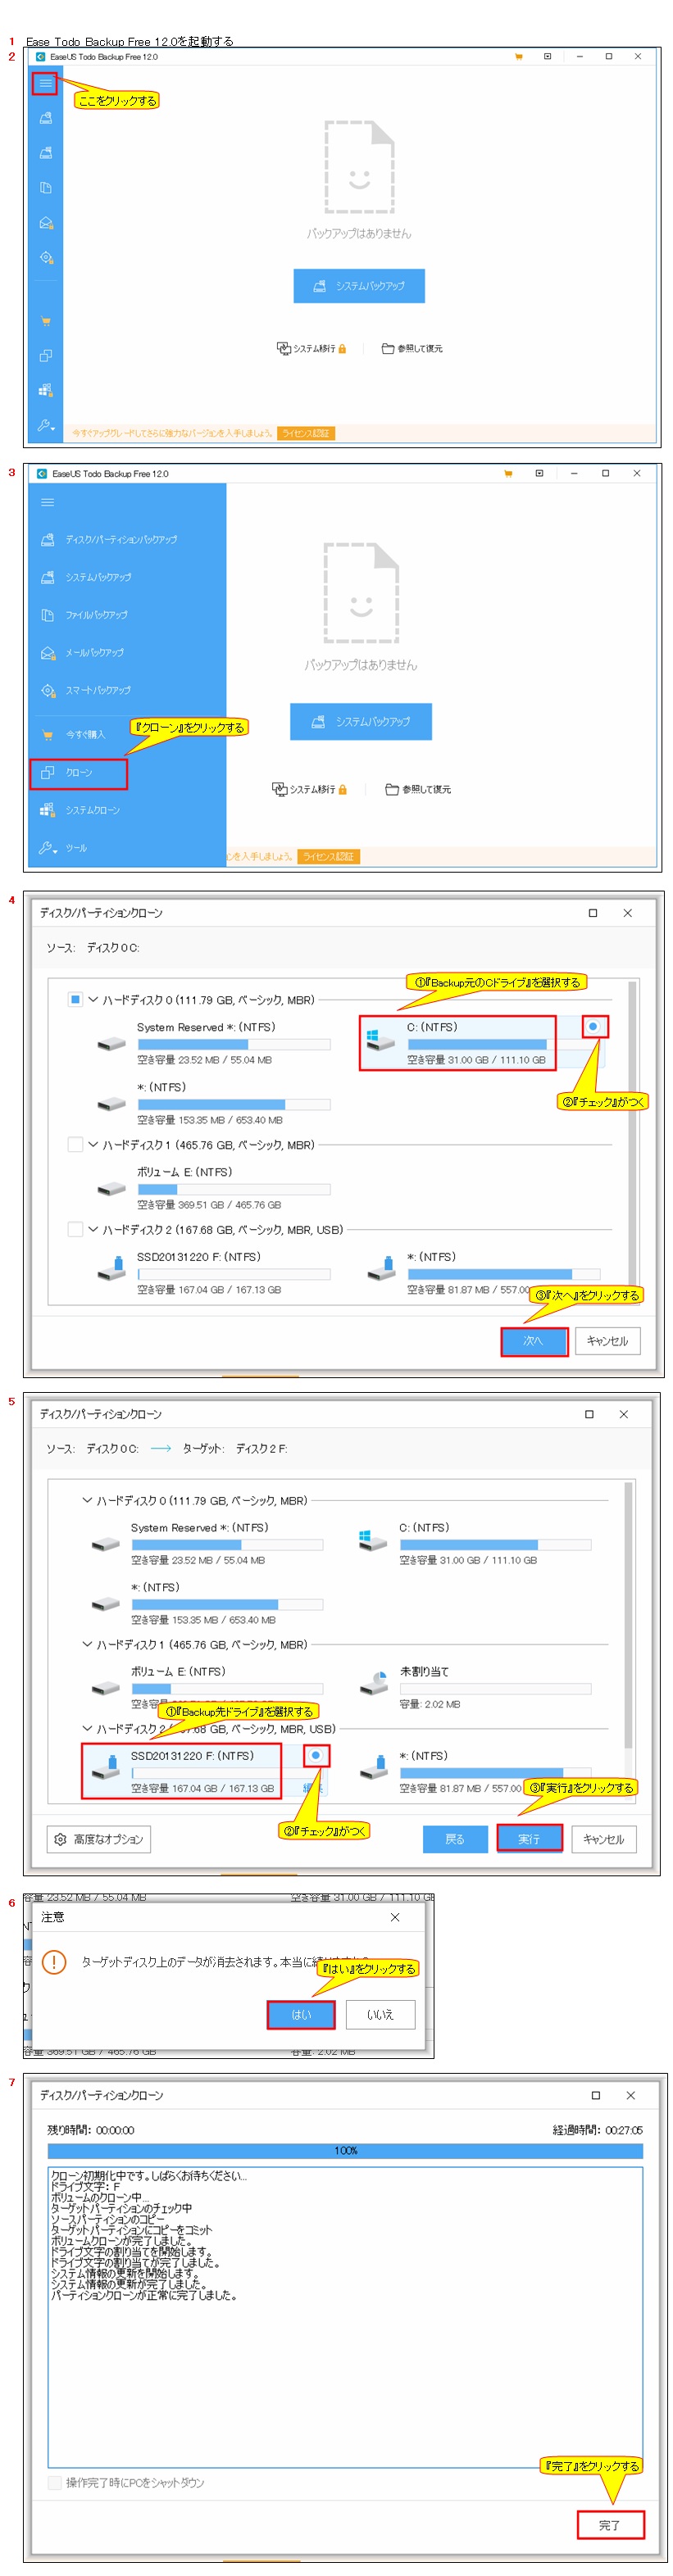Click 参照して復元 in collapsed-sidebar window
Viewport: 673px width, 2576px height.
tap(412, 349)
